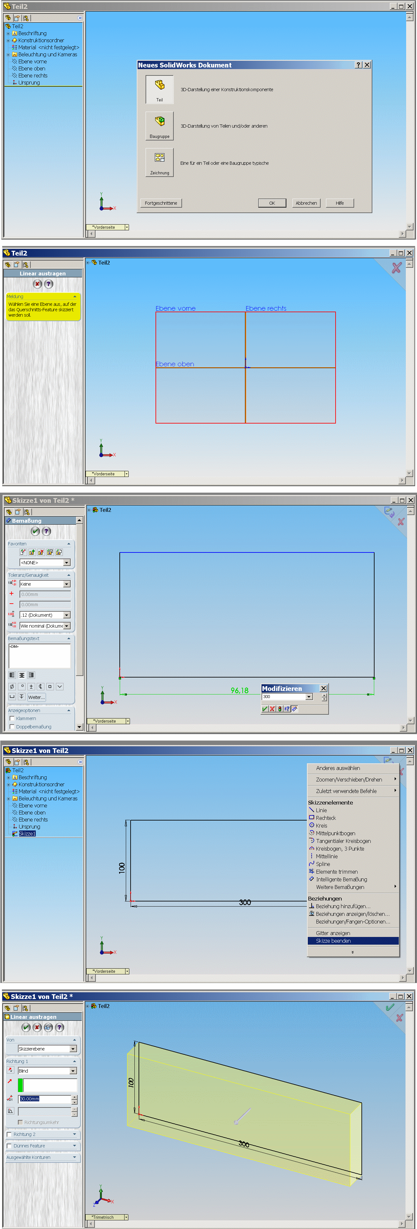Click draft angle icon in Richtung 1

pyautogui.click(x=11, y=1111)
